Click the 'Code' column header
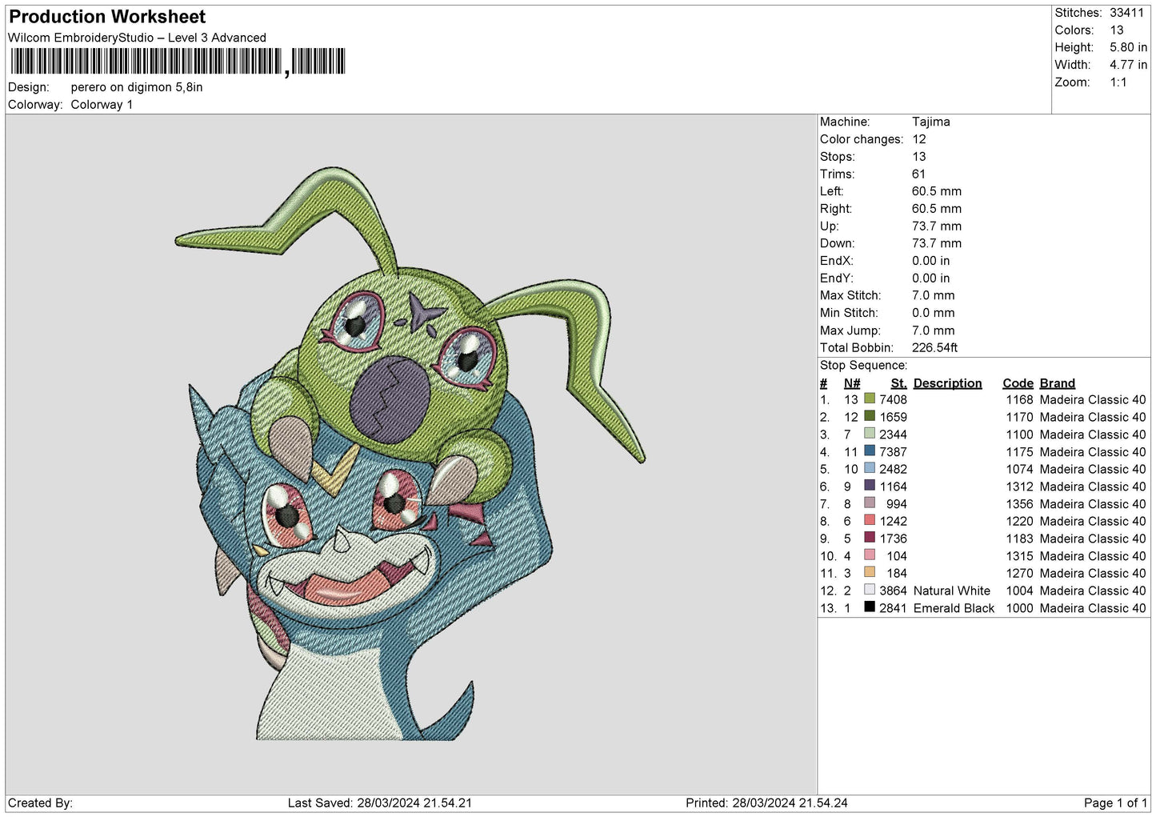 coord(1018,383)
